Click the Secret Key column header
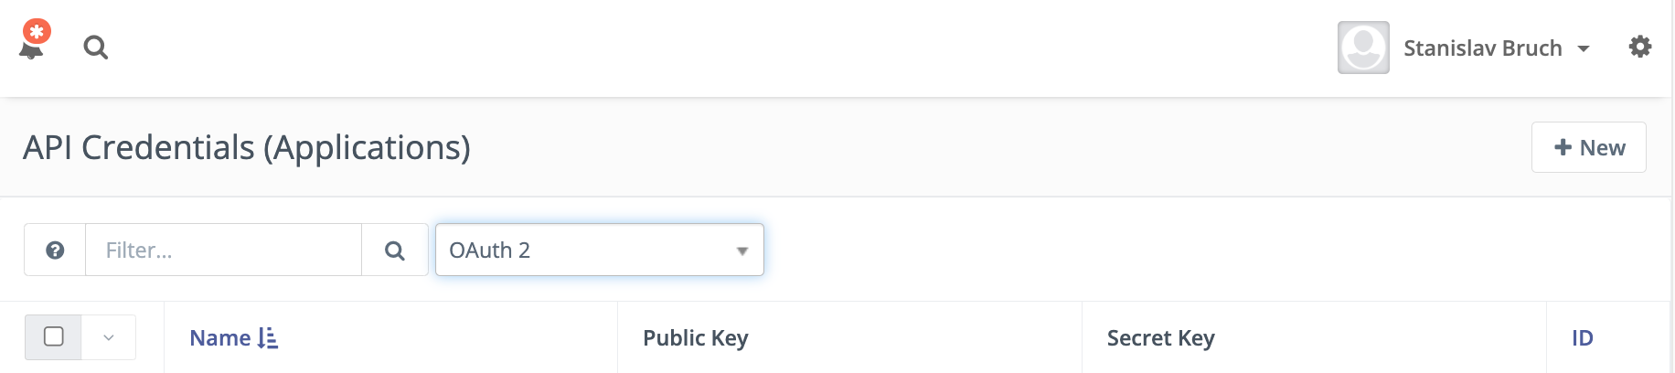The height and width of the screenshot is (373, 1675). (x=1160, y=338)
